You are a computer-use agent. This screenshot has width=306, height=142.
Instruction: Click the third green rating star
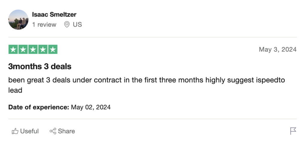pos(33,49)
